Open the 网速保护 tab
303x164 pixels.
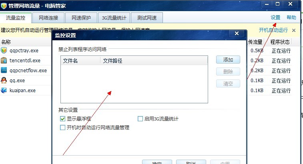(81, 18)
